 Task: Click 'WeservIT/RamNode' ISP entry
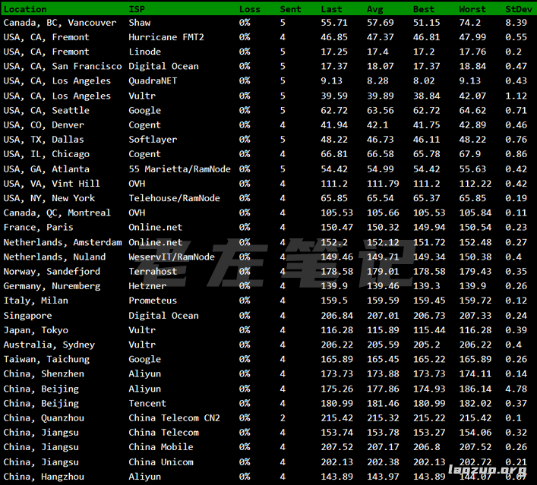click(x=172, y=257)
